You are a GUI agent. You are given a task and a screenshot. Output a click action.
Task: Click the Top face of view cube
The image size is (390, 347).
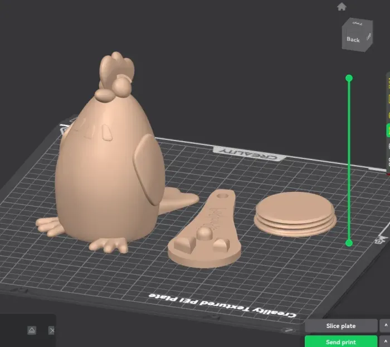(x=357, y=25)
